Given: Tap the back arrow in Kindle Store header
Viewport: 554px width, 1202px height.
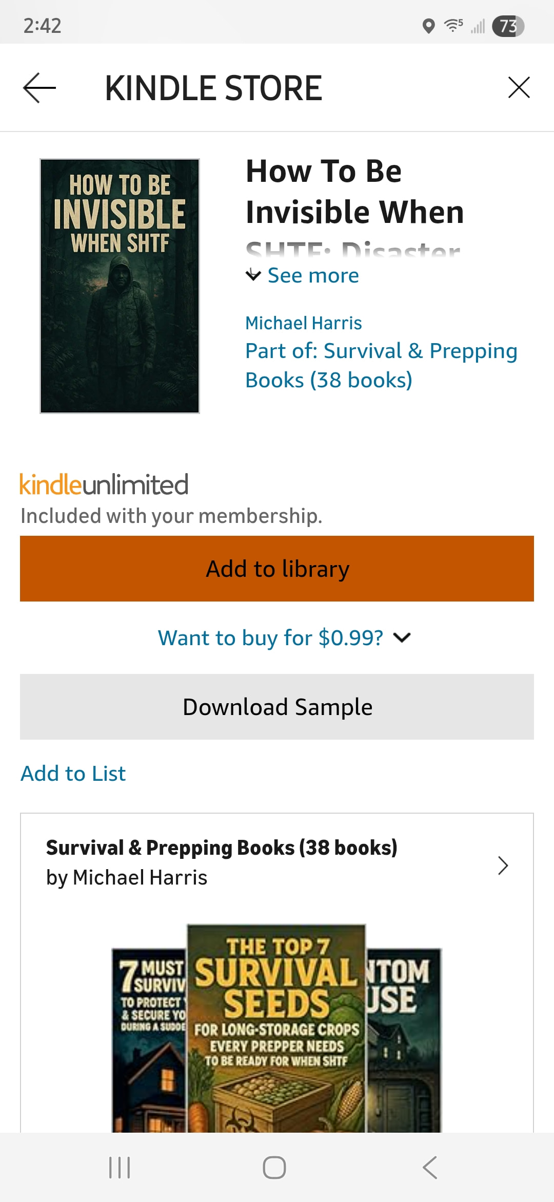Looking at the screenshot, I should click(39, 88).
